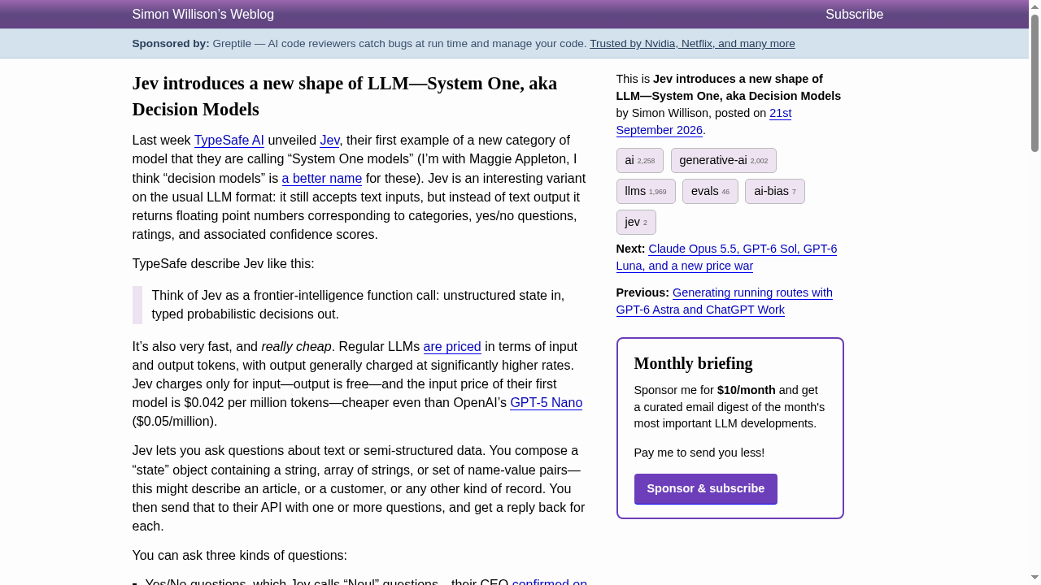Viewport: 1041px width, 585px height.
Task: Click the 'TypeSafe describe Jev like this:' line
Action: (x=224, y=264)
